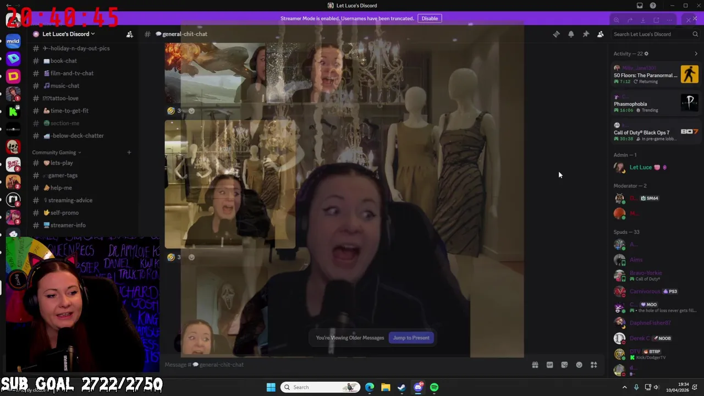Screen dimensions: 704x396
Task: Open Microsoft Edge from taskbar
Action: click(370, 387)
